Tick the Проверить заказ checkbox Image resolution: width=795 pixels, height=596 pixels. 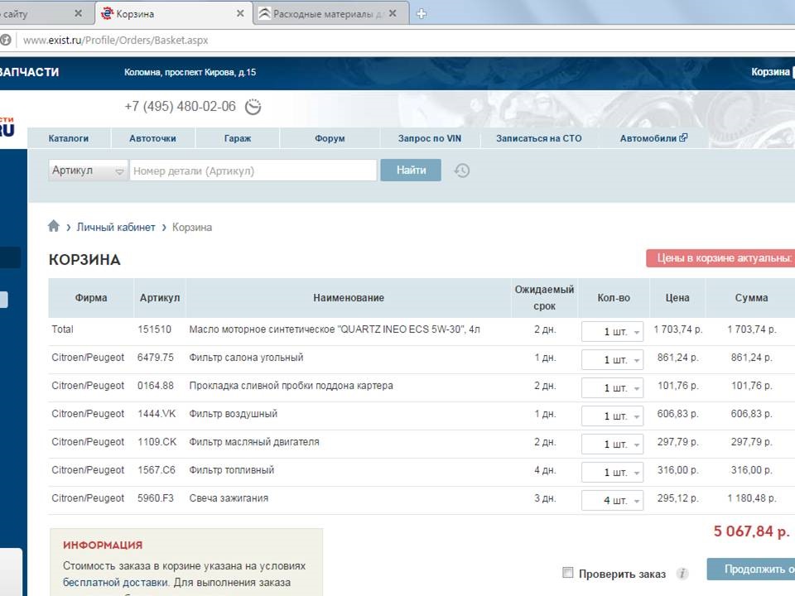pyautogui.click(x=568, y=573)
